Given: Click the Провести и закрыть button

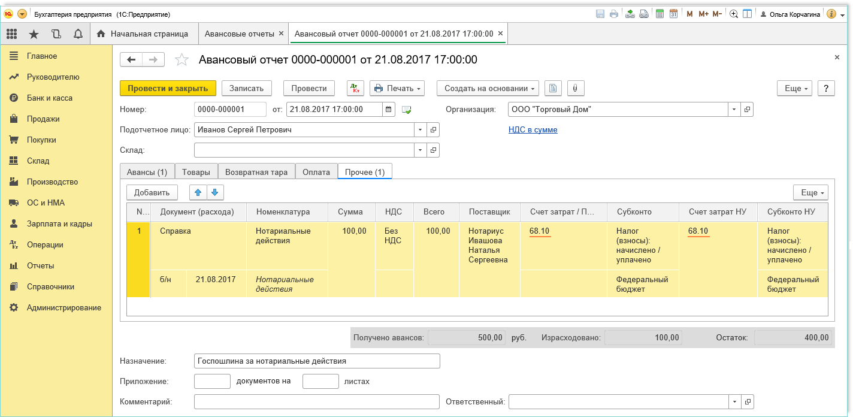Looking at the screenshot, I should (x=168, y=88).
